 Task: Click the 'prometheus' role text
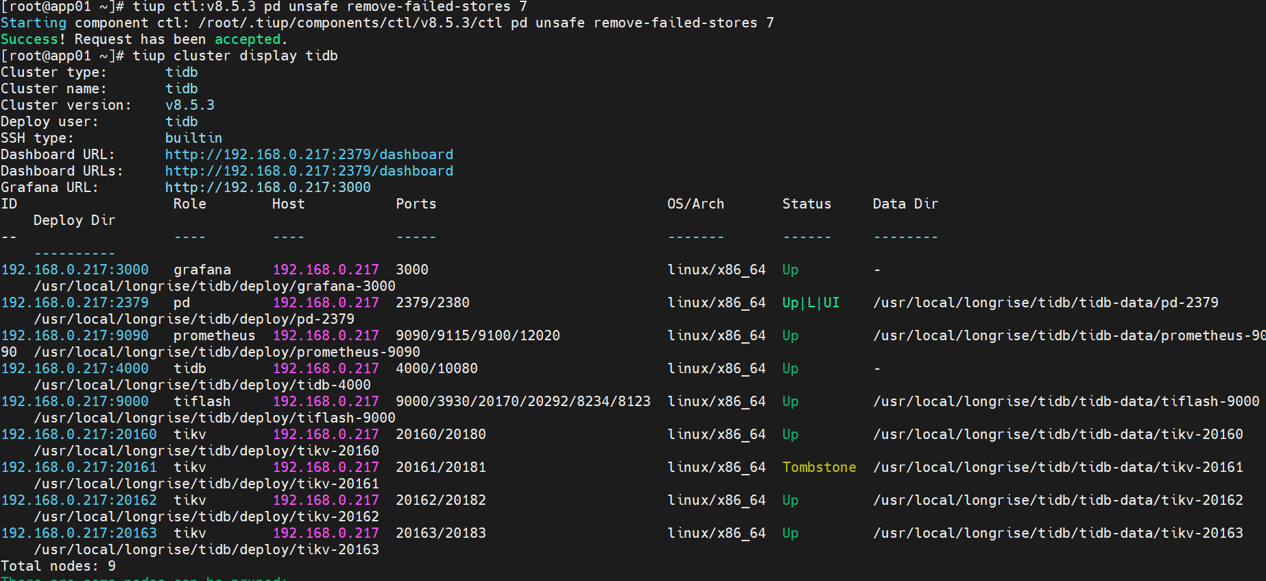(214, 335)
